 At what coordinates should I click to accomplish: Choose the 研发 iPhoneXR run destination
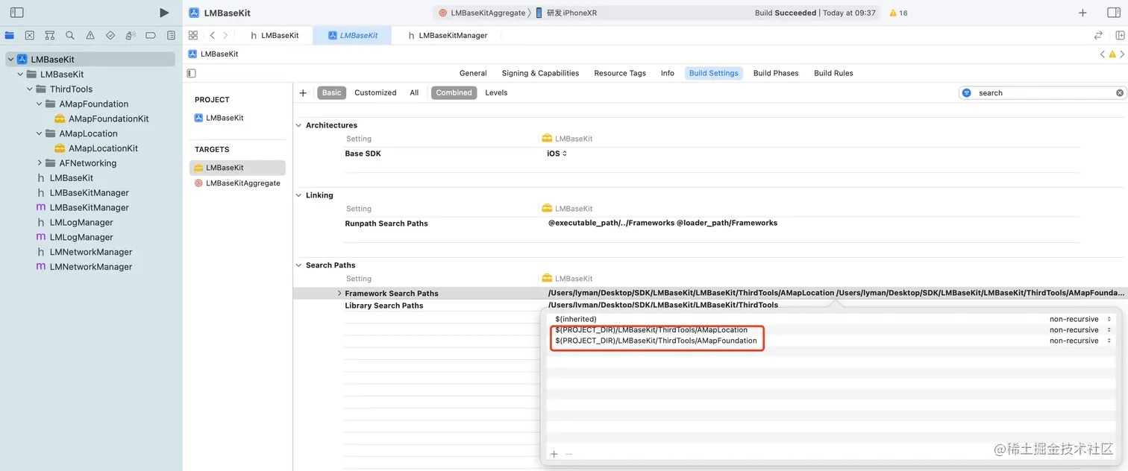pyautogui.click(x=567, y=13)
